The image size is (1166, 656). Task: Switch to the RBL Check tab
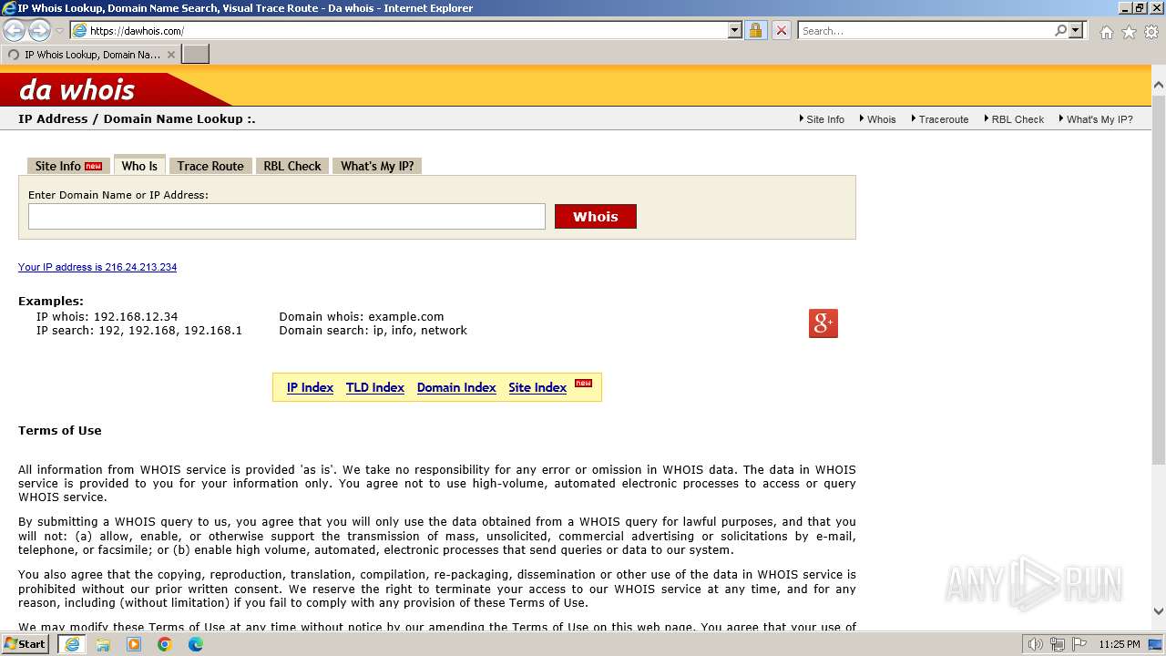point(292,166)
